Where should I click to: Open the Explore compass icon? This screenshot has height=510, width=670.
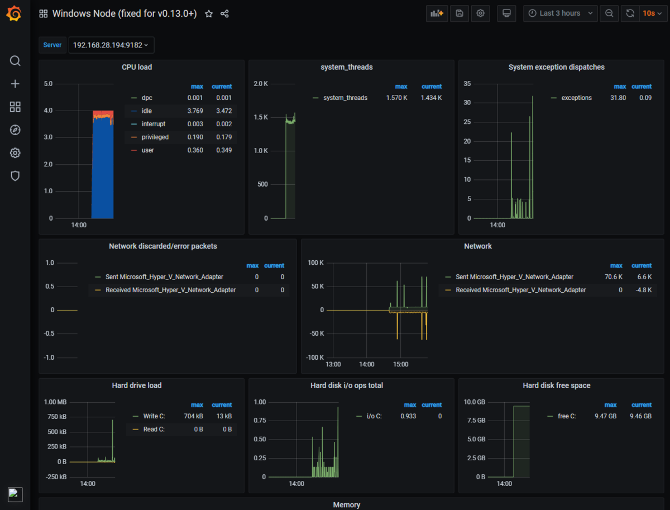pos(15,130)
